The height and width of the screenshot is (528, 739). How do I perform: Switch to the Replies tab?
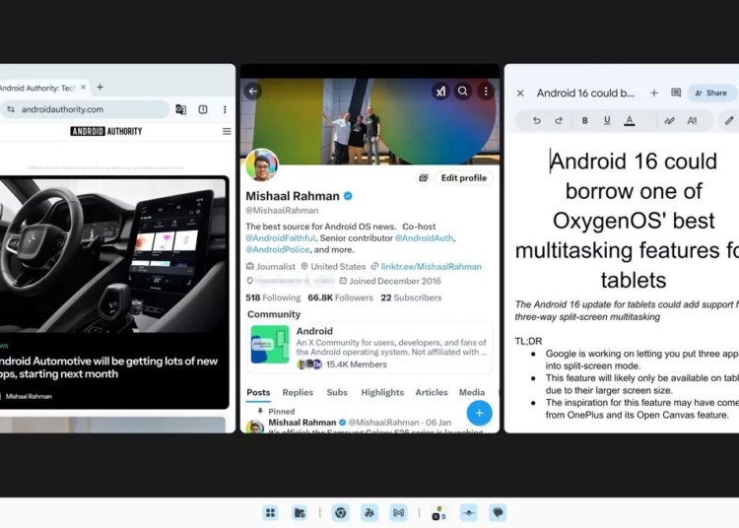[298, 392]
